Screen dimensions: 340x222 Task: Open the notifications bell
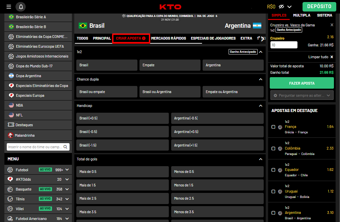(21, 7)
